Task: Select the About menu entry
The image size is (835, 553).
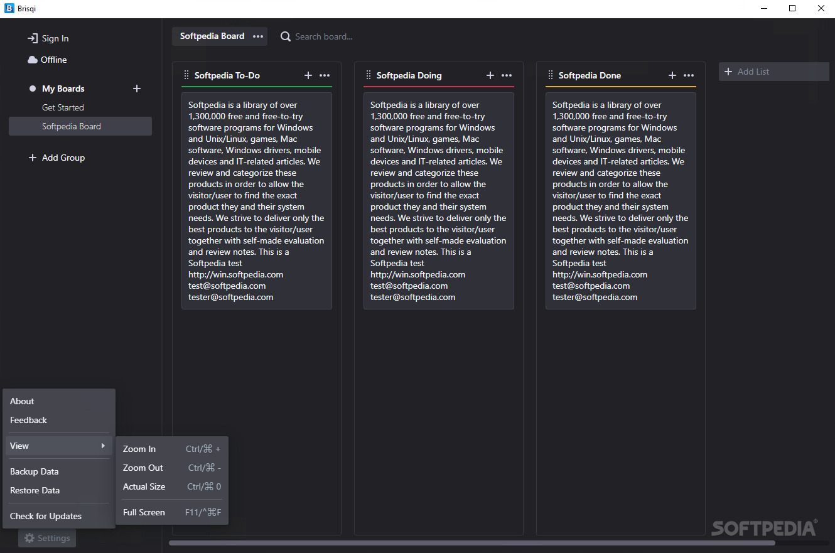Action: click(x=59, y=401)
